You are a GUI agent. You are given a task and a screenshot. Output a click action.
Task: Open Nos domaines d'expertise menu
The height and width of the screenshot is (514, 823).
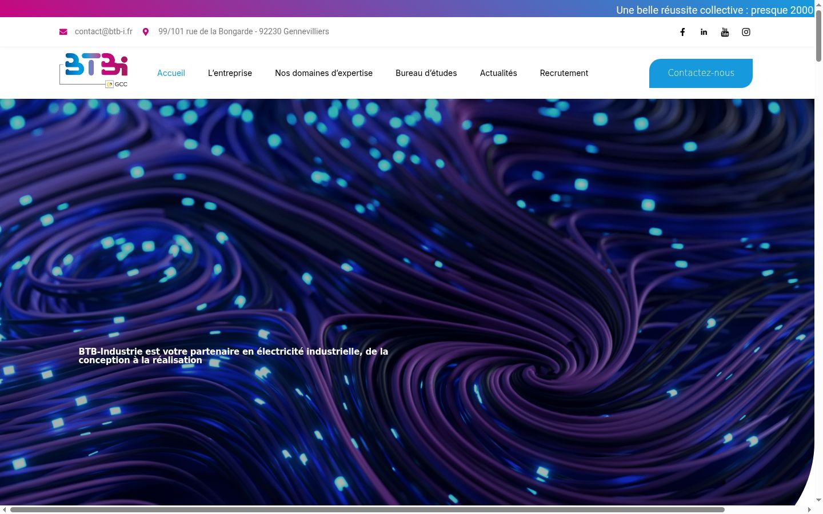(323, 73)
